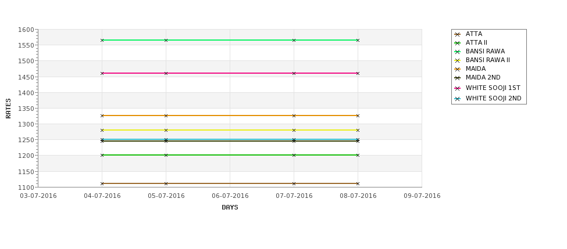Click the MAIDA 2ND legend marker
This screenshot has width=567, height=249.
pos(458,78)
